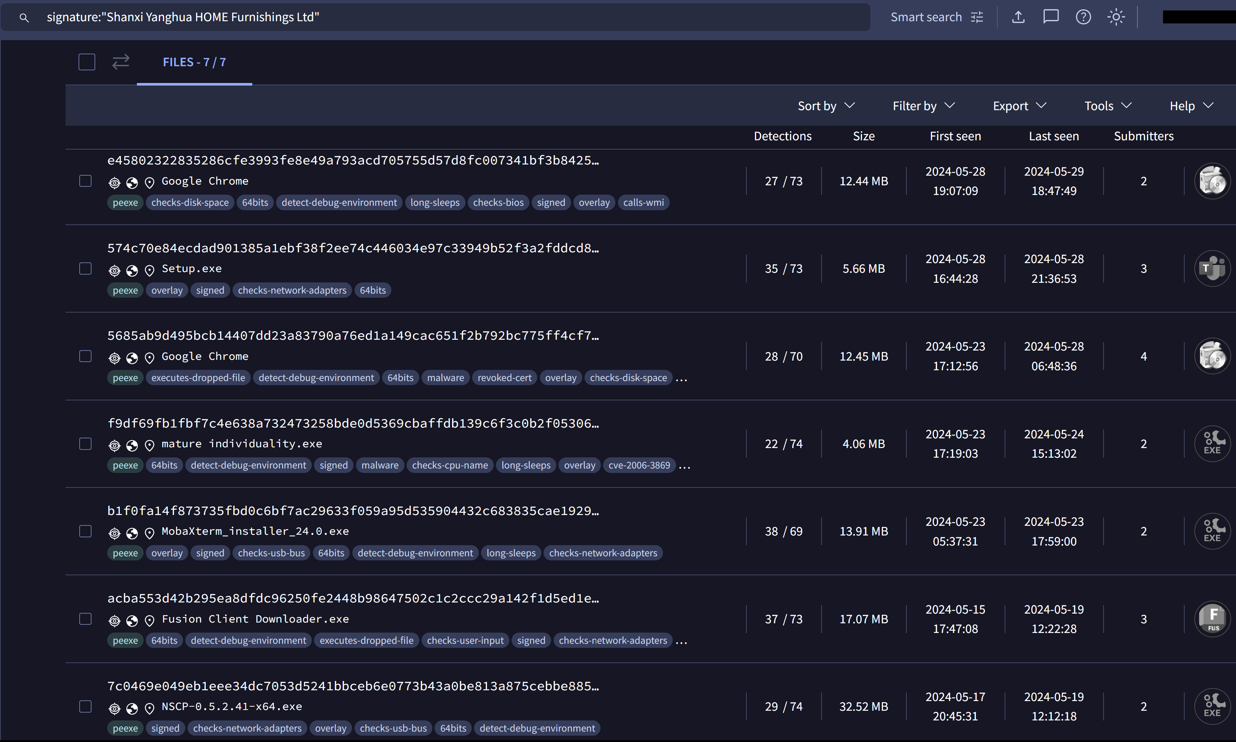Click the Smart search icon
Image resolution: width=1236 pixels, height=742 pixels.
tap(978, 17)
